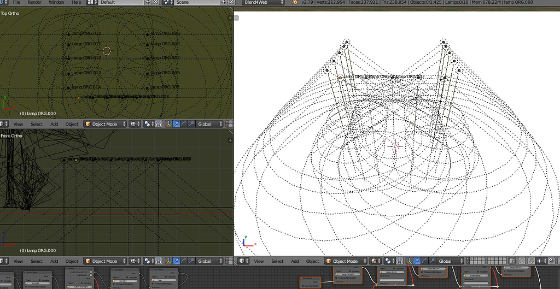The height and width of the screenshot is (289, 560).
Task: Toggle manipulate center points in right viewport header
Action: 400,261
